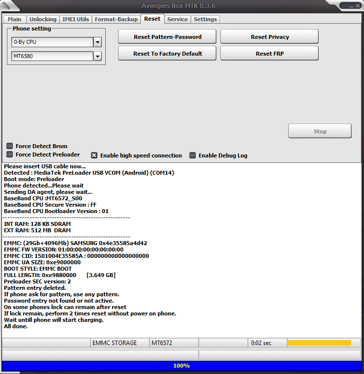This screenshot has width=364, height=374.
Task: Click 'EMMC STORAGE' status bar cell
Action: pos(120,343)
